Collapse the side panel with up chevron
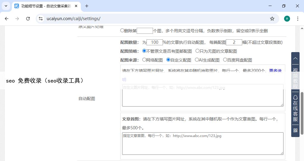Viewport: 304px width, 161px height. pyautogui.click(x=295, y=59)
